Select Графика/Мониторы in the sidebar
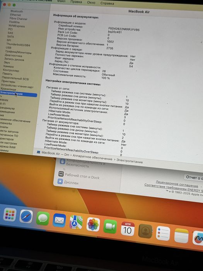This screenshot has width=203, height=271. [x=18, y=52]
